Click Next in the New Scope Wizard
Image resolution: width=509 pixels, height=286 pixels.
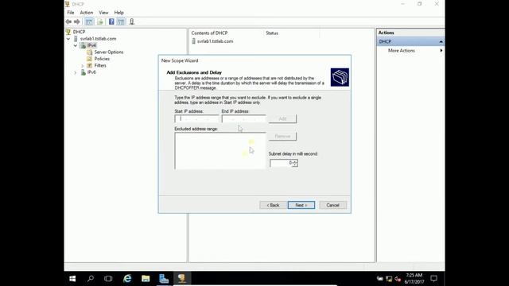pyautogui.click(x=301, y=205)
